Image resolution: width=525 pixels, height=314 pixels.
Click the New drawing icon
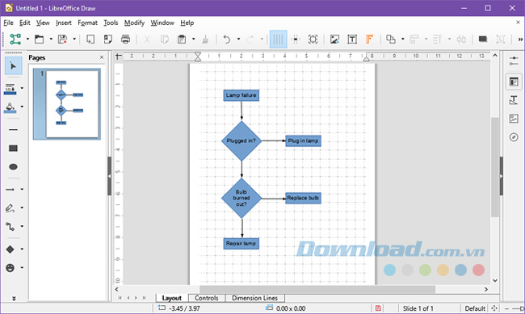pyautogui.click(x=15, y=40)
